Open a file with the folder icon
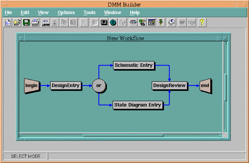Viewport: 249px width, 163px height. 17,23
